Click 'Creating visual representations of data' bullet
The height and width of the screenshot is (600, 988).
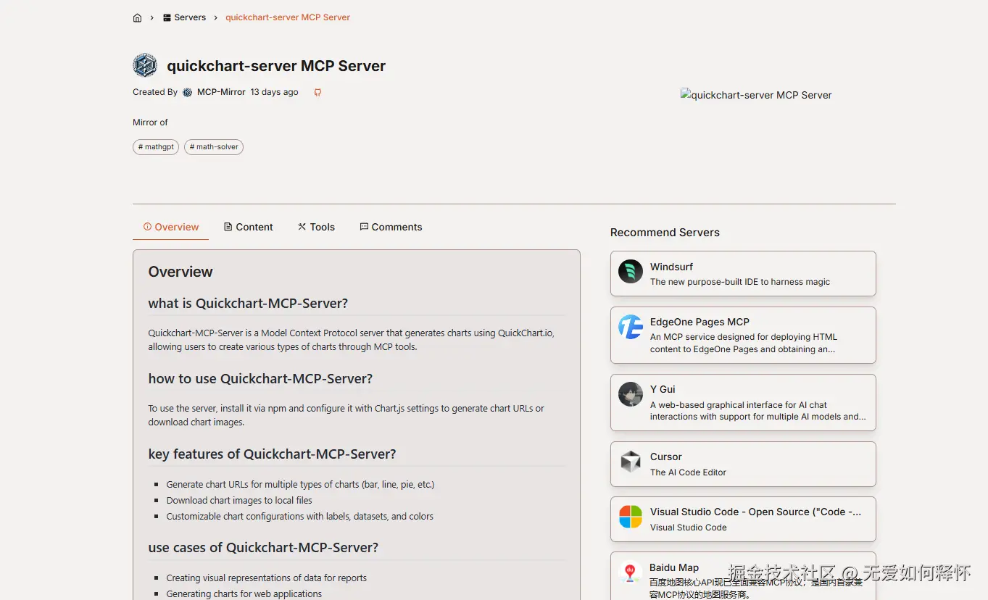(266, 578)
